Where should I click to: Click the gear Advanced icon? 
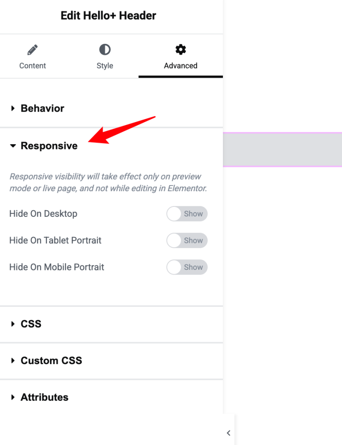[180, 50]
